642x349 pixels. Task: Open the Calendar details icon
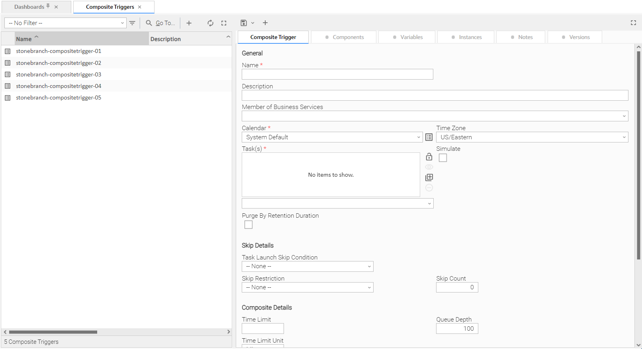point(429,137)
